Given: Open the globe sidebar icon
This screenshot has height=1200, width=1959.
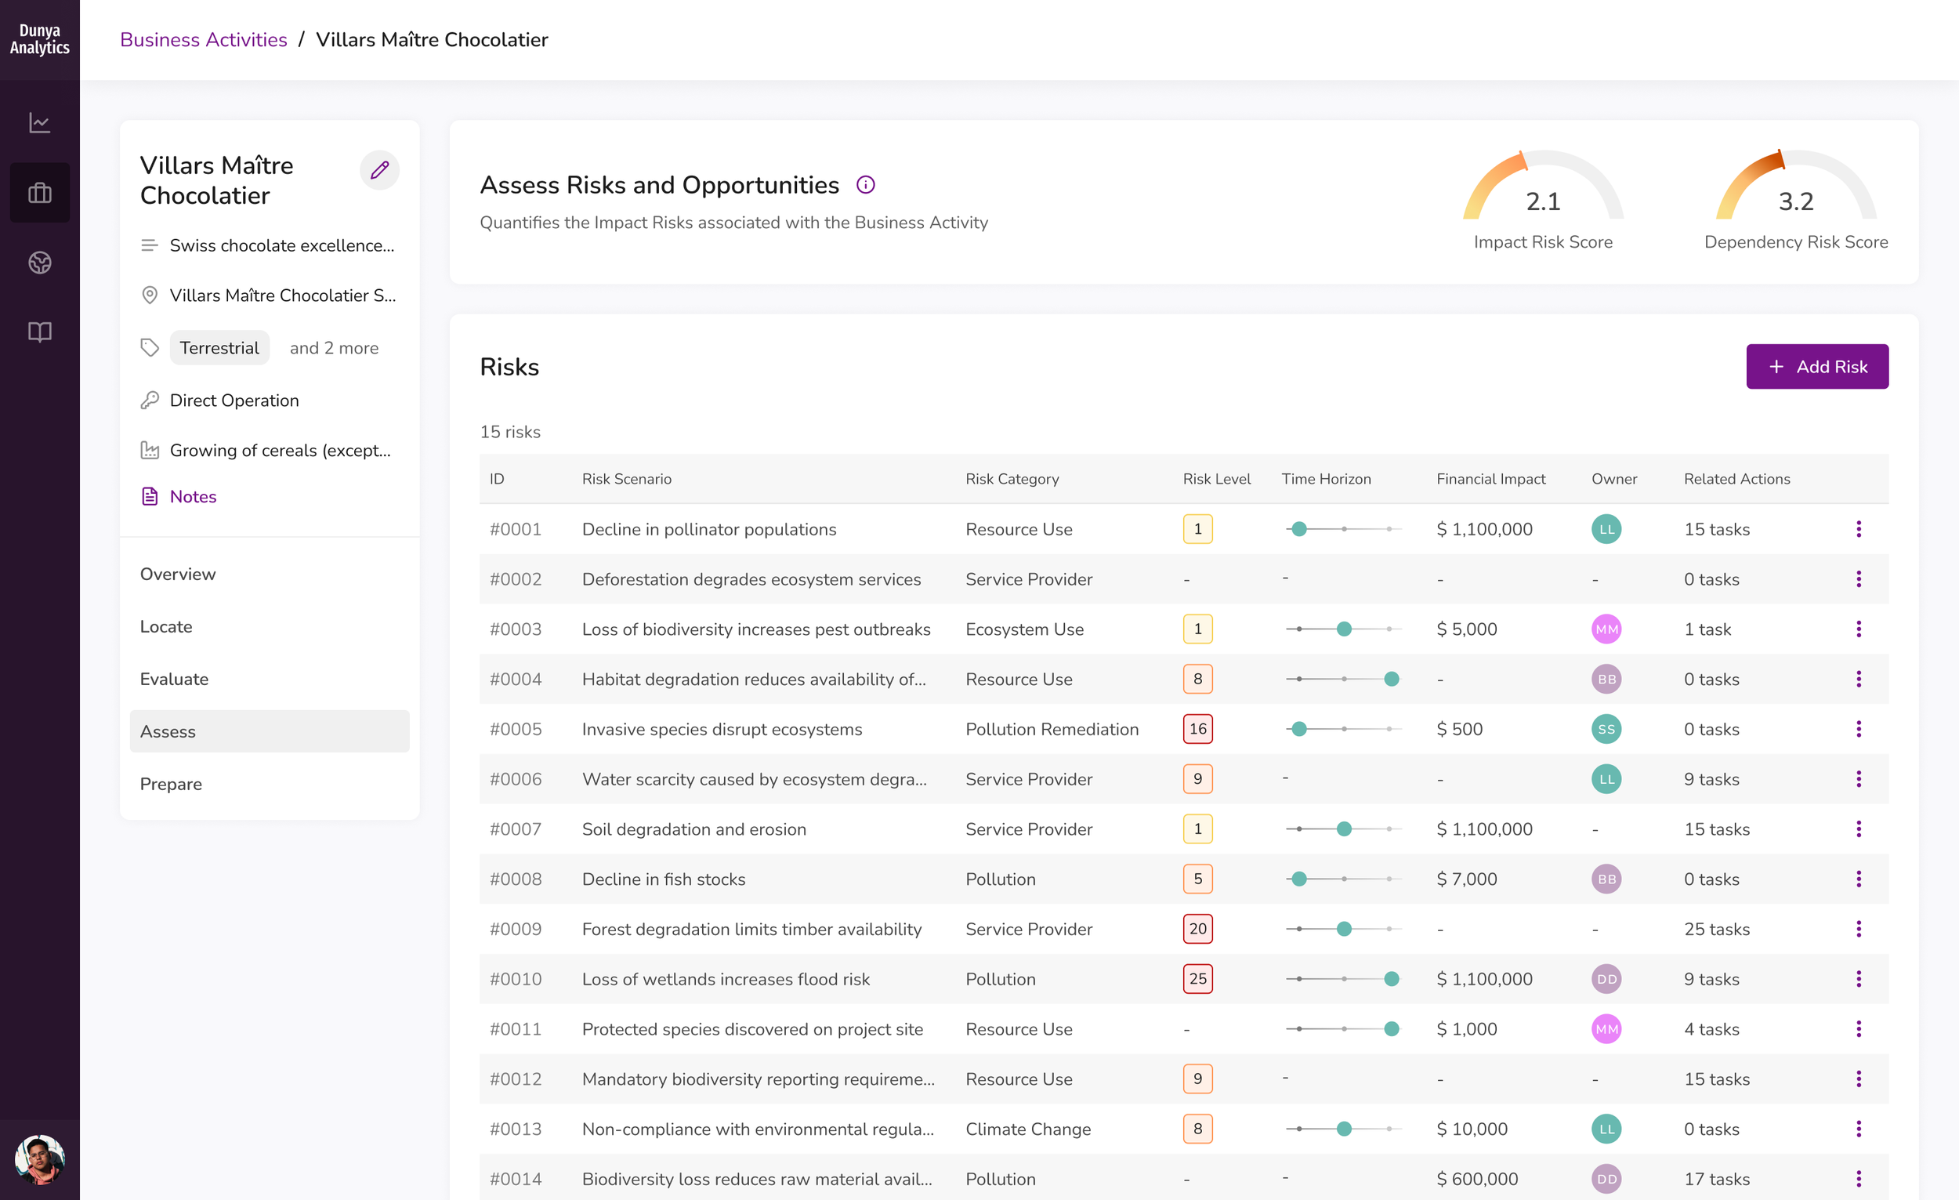Looking at the screenshot, I should [x=40, y=263].
